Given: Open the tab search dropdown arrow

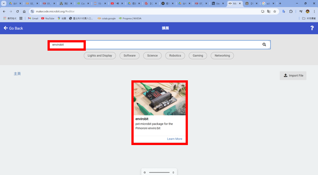Looking at the screenshot, I should pyautogui.click(x=4, y=4).
